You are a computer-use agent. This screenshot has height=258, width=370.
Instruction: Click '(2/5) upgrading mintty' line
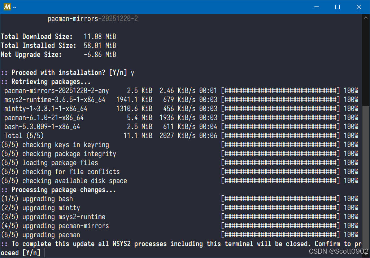click(x=40, y=208)
